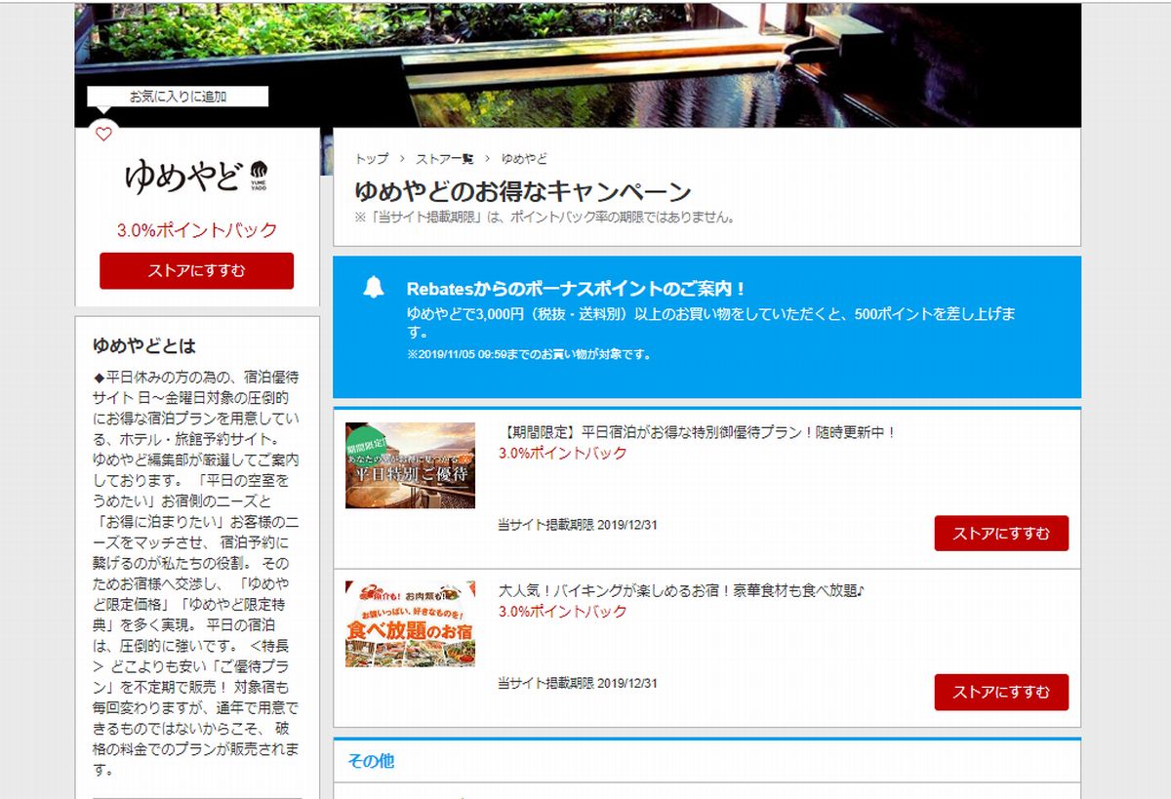Select ゆめやど breadcrumb item
The image size is (1171, 799).
[524, 158]
